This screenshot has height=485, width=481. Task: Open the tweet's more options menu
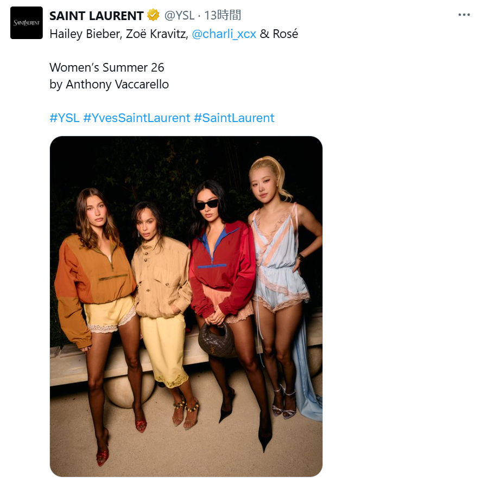pos(464,15)
